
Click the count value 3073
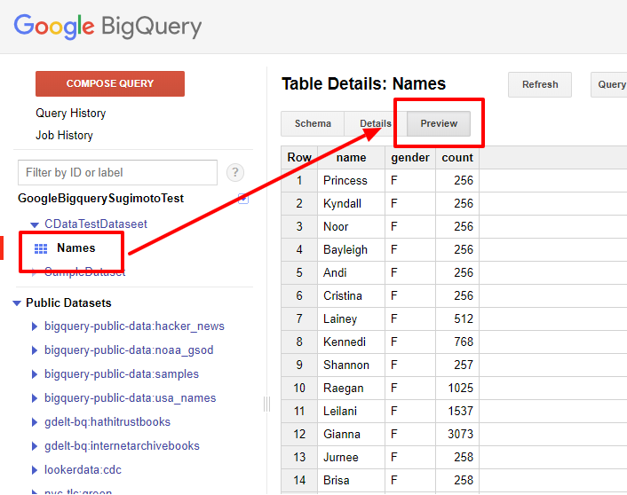pyautogui.click(x=461, y=435)
